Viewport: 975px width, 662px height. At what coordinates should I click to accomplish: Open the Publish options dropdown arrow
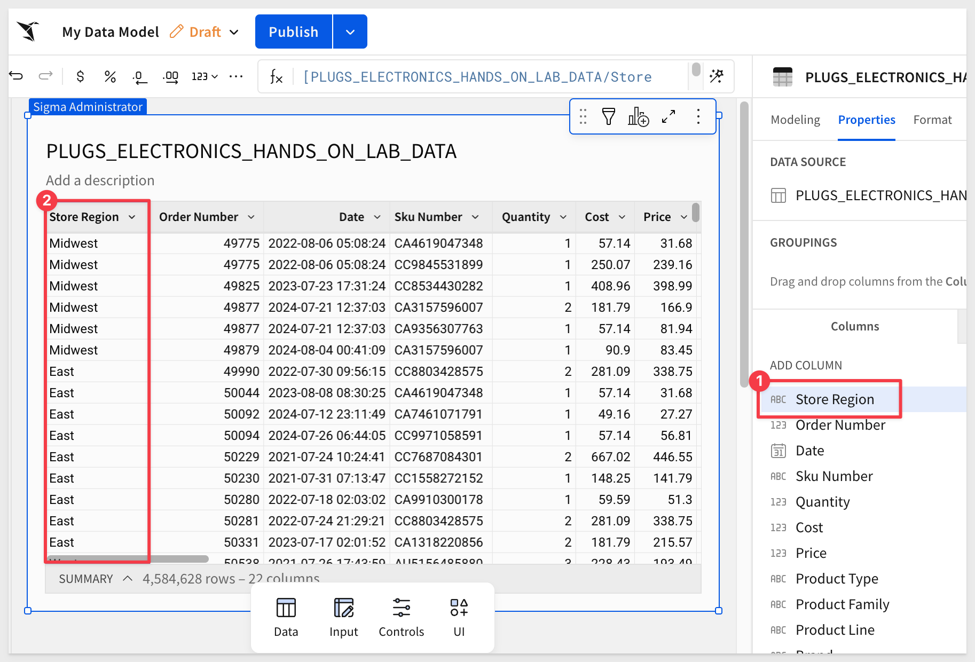[350, 32]
